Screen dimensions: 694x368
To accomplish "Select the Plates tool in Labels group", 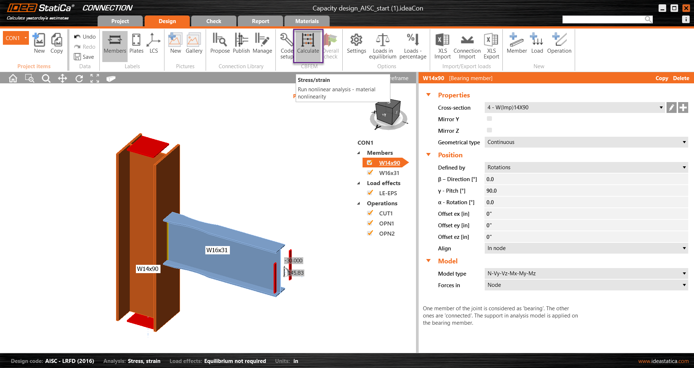I will [136, 43].
